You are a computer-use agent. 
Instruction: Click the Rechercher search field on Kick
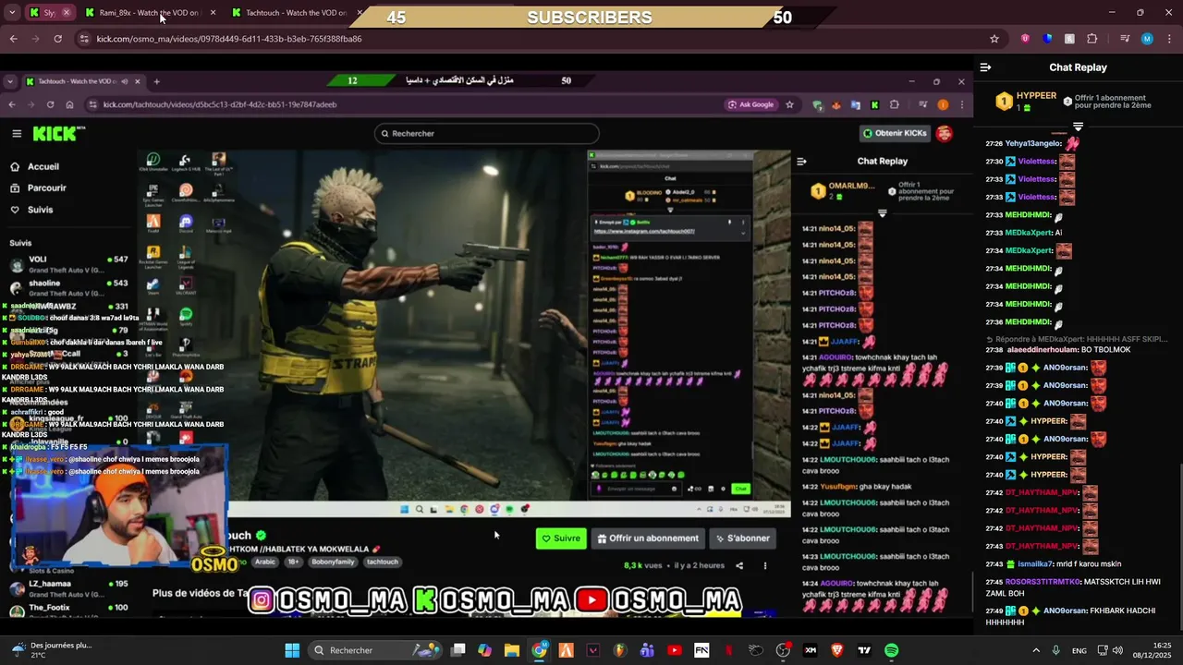click(x=487, y=133)
